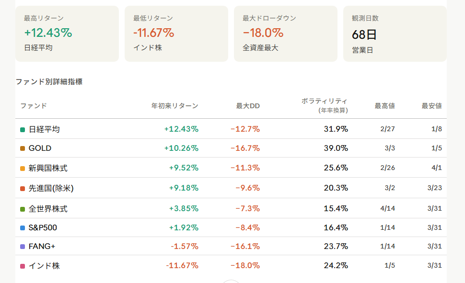Click the blue swatch next to S&P500
Image resolution: width=465 pixels, height=283 pixels.
(x=23, y=228)
